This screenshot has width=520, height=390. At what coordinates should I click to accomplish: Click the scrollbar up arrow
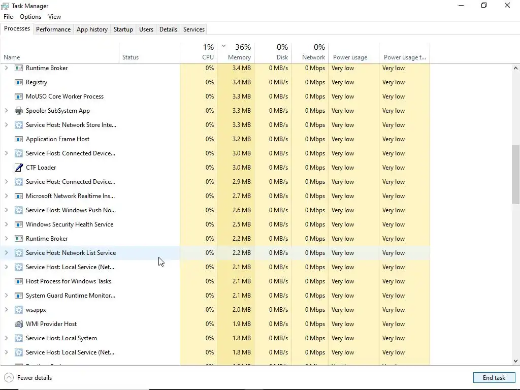(x=516, y=68)
